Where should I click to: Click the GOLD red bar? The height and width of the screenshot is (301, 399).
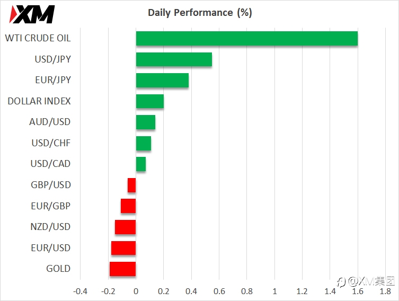(x=122, y=269)
